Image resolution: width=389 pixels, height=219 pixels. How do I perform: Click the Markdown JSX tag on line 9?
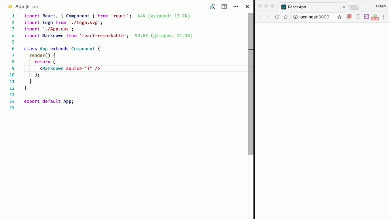[x=53, y=68]
